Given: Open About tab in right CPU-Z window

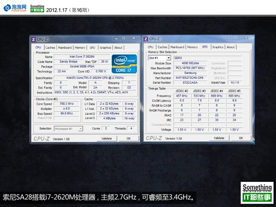Looking at the screenshot, I should pyautogui.click(x=230, y=47).
